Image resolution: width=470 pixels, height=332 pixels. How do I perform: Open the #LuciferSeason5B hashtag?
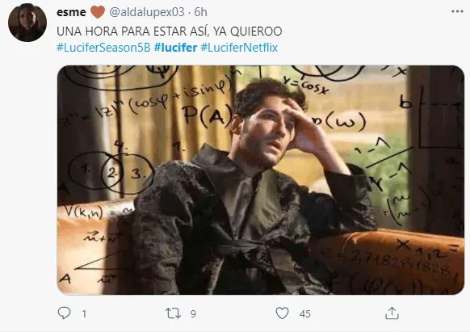coord(103,48)
